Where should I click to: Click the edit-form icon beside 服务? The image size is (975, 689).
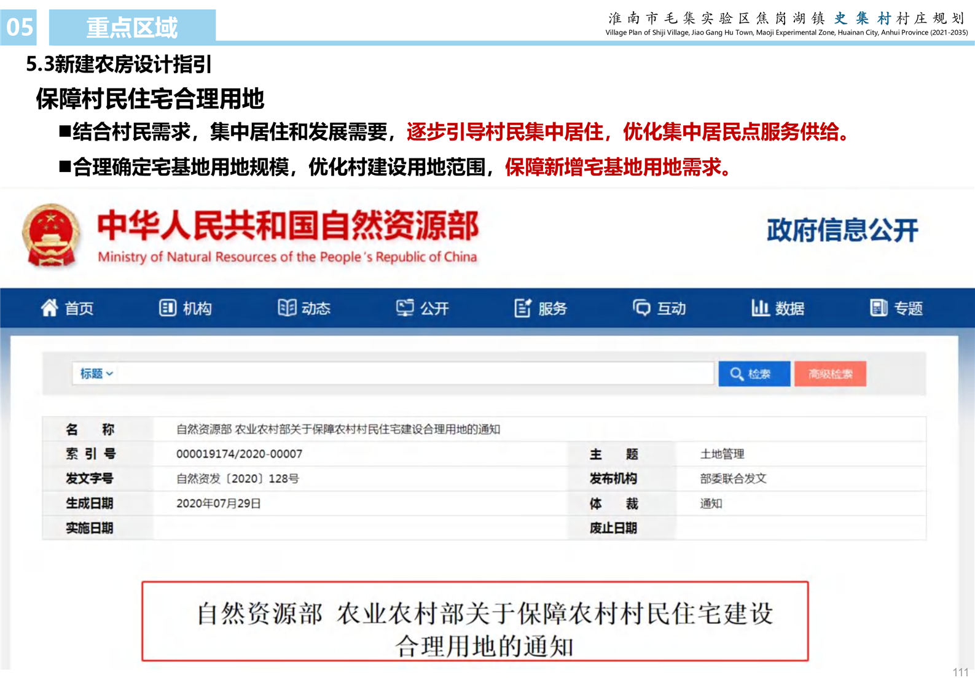(522, 308)
